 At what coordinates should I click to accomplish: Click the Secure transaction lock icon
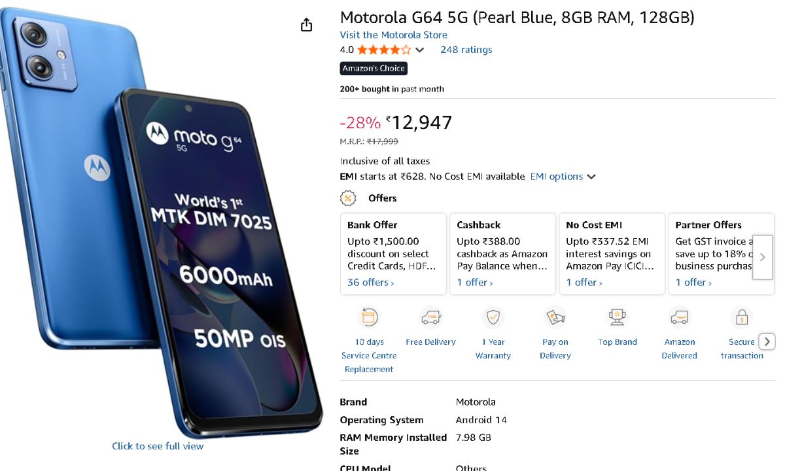tap(742, 318)
